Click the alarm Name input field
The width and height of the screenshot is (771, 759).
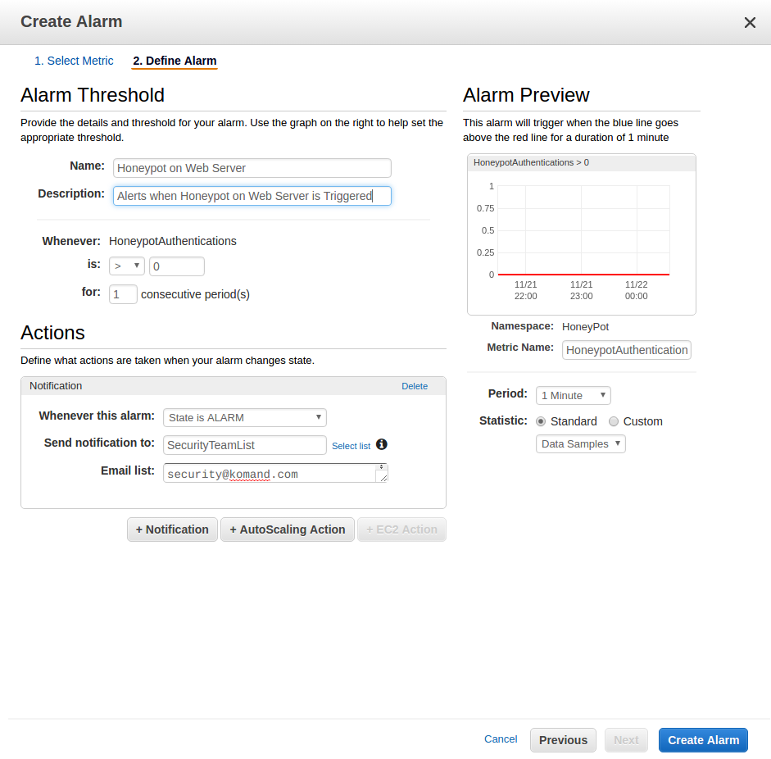(252, 168)
